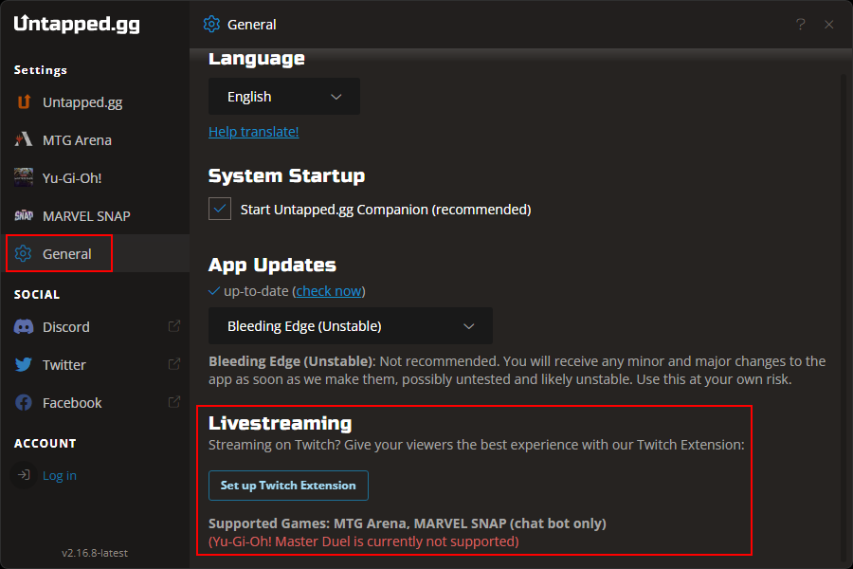Image resolution: width=853 pixels, height=569 pixels.
Task: Open Facebook via its external link icon
Action: pos(174,402)
